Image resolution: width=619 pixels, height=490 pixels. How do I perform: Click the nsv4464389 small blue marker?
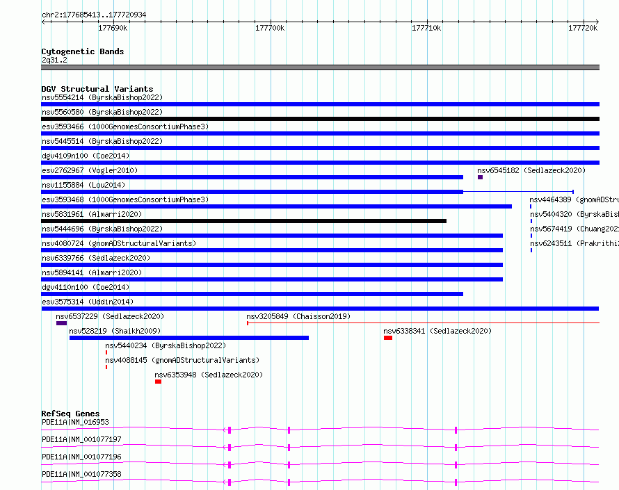[x=531, y=206]
